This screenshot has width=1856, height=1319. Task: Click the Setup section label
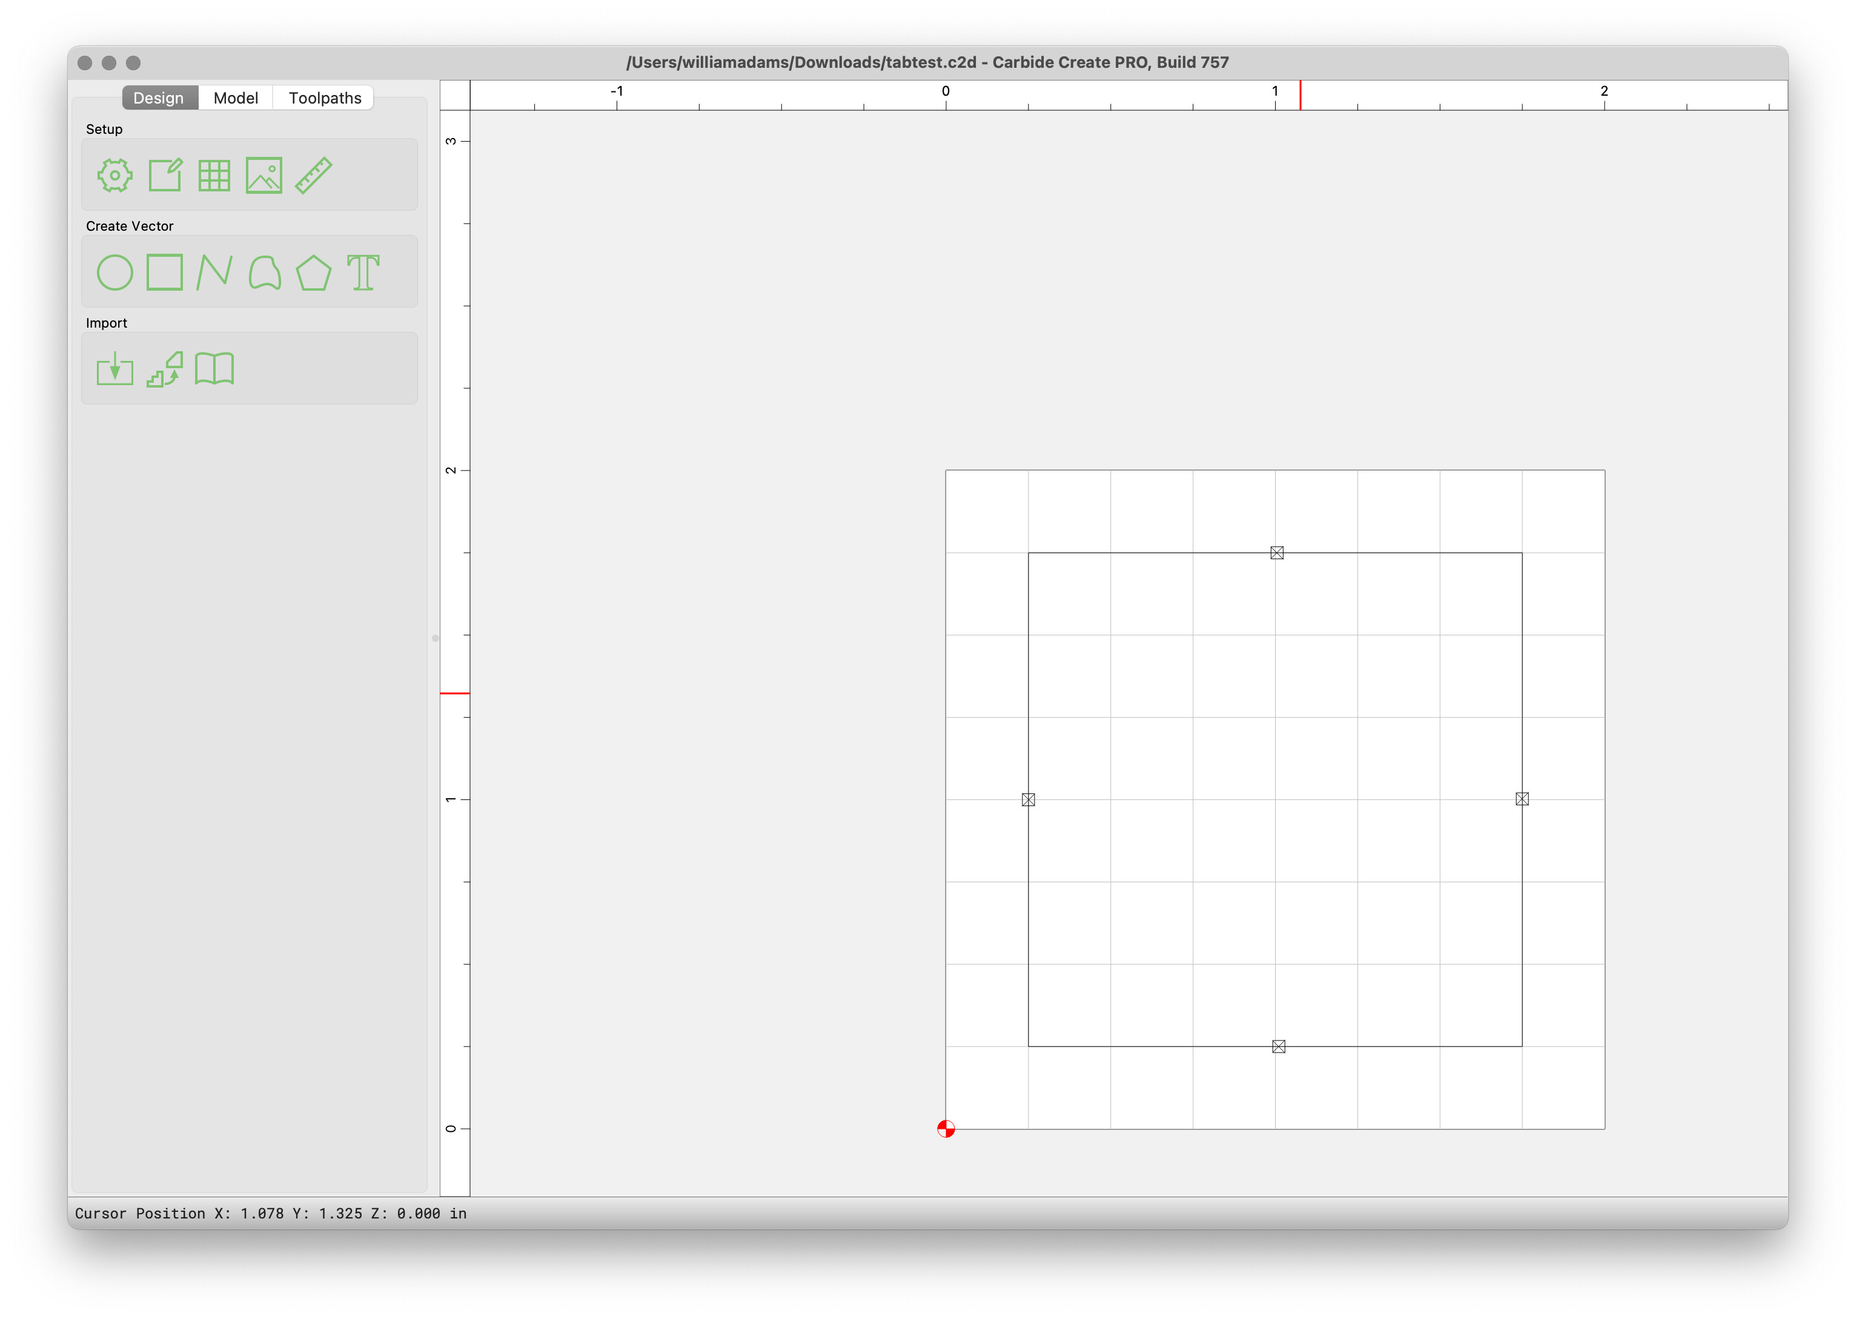(x=104, y=129)
